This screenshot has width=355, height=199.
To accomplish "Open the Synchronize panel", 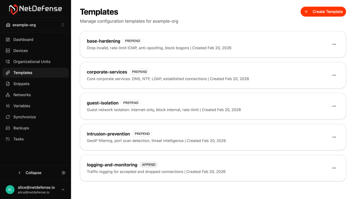I will (25, 117).
